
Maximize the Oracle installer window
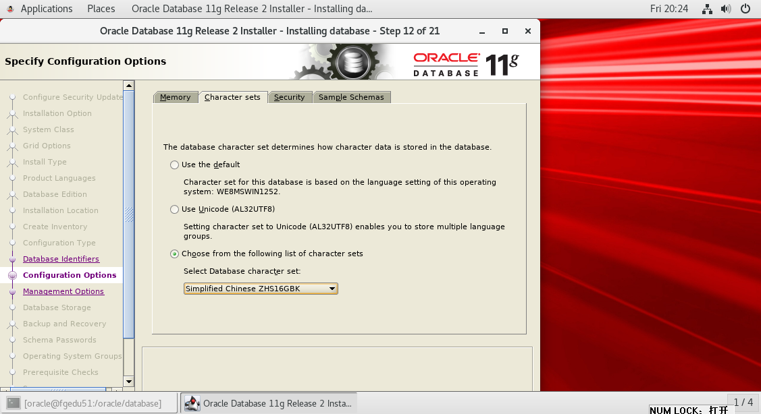pos(505,31)
